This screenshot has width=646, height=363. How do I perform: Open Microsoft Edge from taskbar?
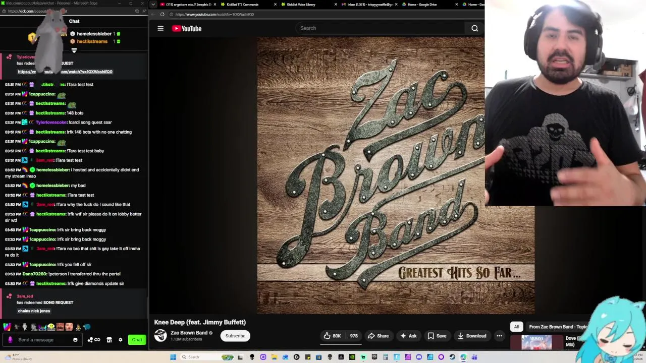463,357
